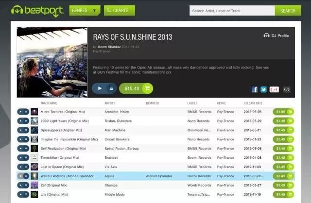The image size is (311, 203).
Task: Play Spiceuppers (Original Mix)
Action: (x=20, y=130)
